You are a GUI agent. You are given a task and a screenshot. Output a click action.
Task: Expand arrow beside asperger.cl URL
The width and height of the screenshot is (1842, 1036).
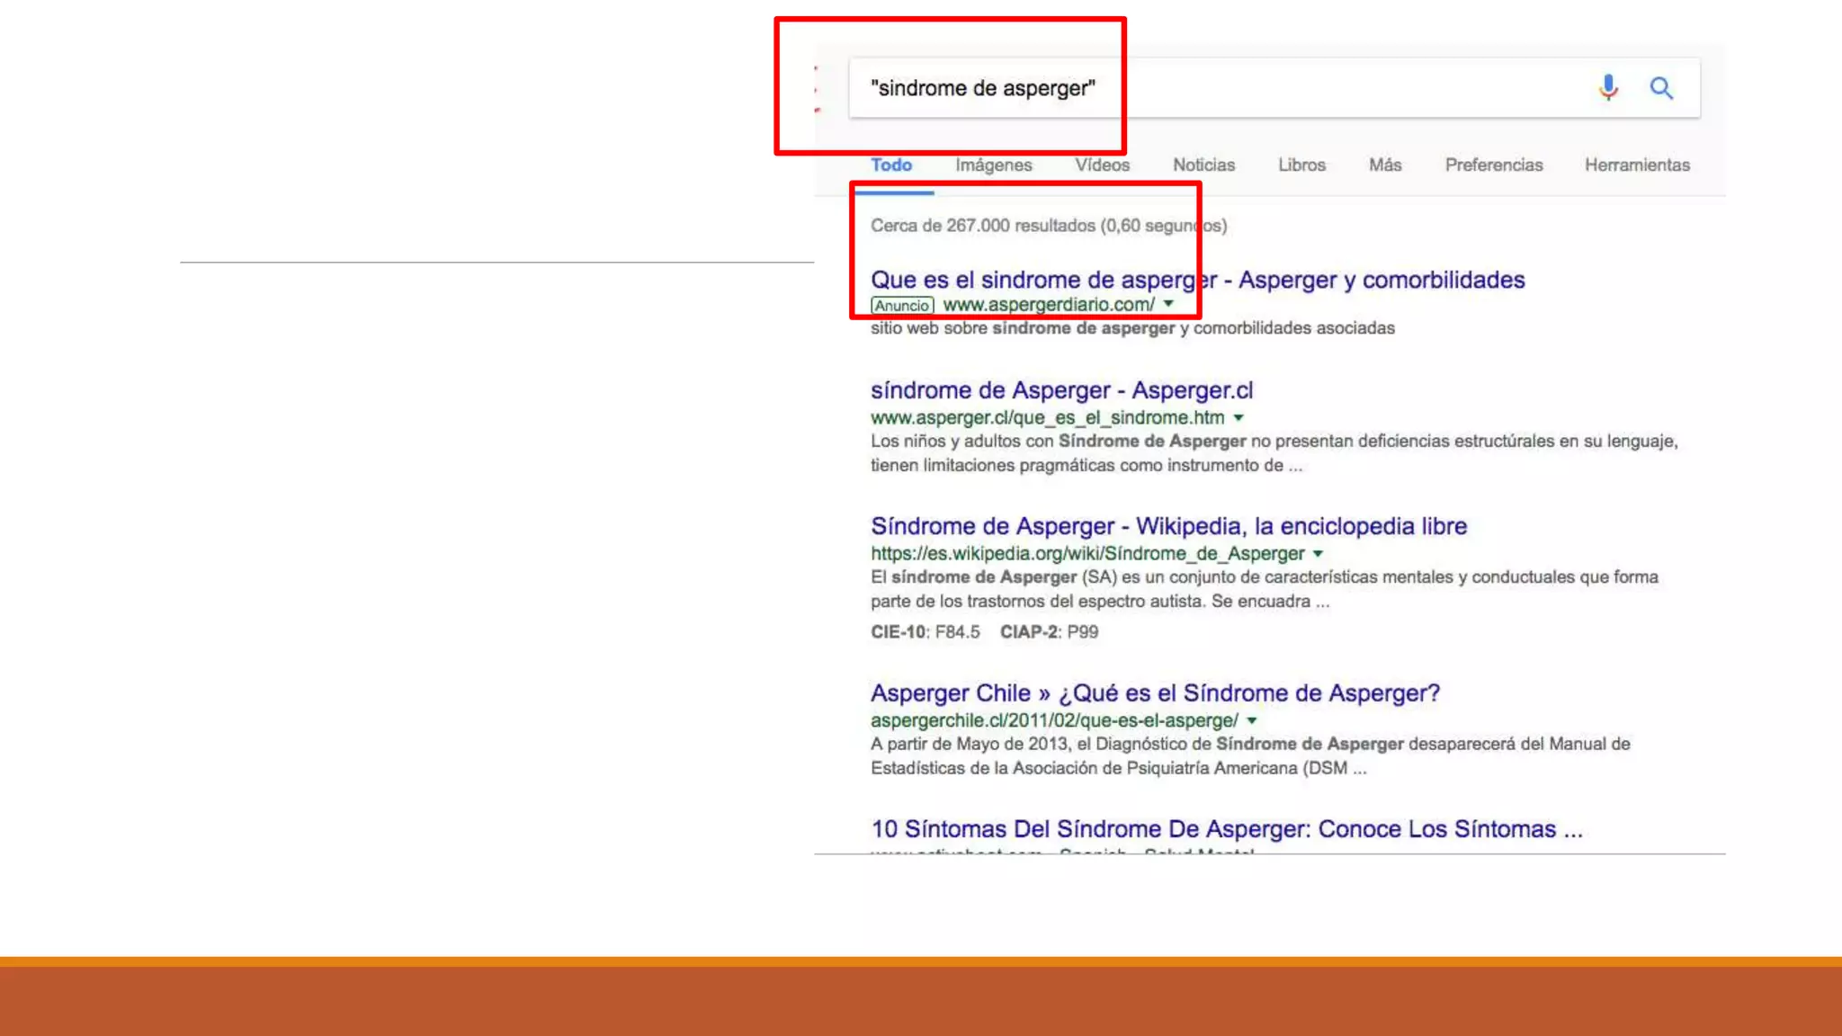(x=1238, y=417)
